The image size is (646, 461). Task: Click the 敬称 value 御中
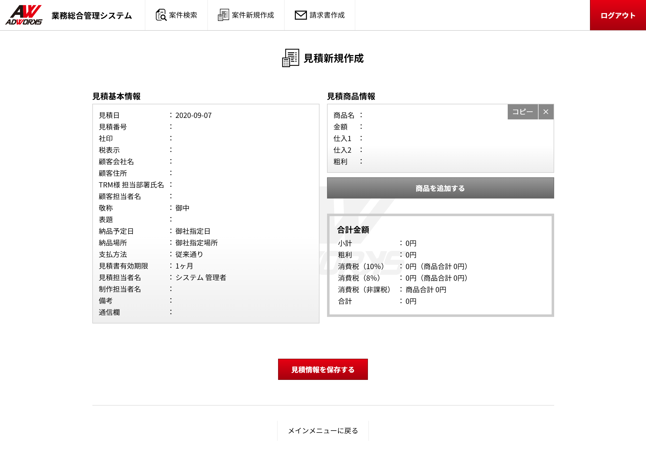(x=182, y=208)
